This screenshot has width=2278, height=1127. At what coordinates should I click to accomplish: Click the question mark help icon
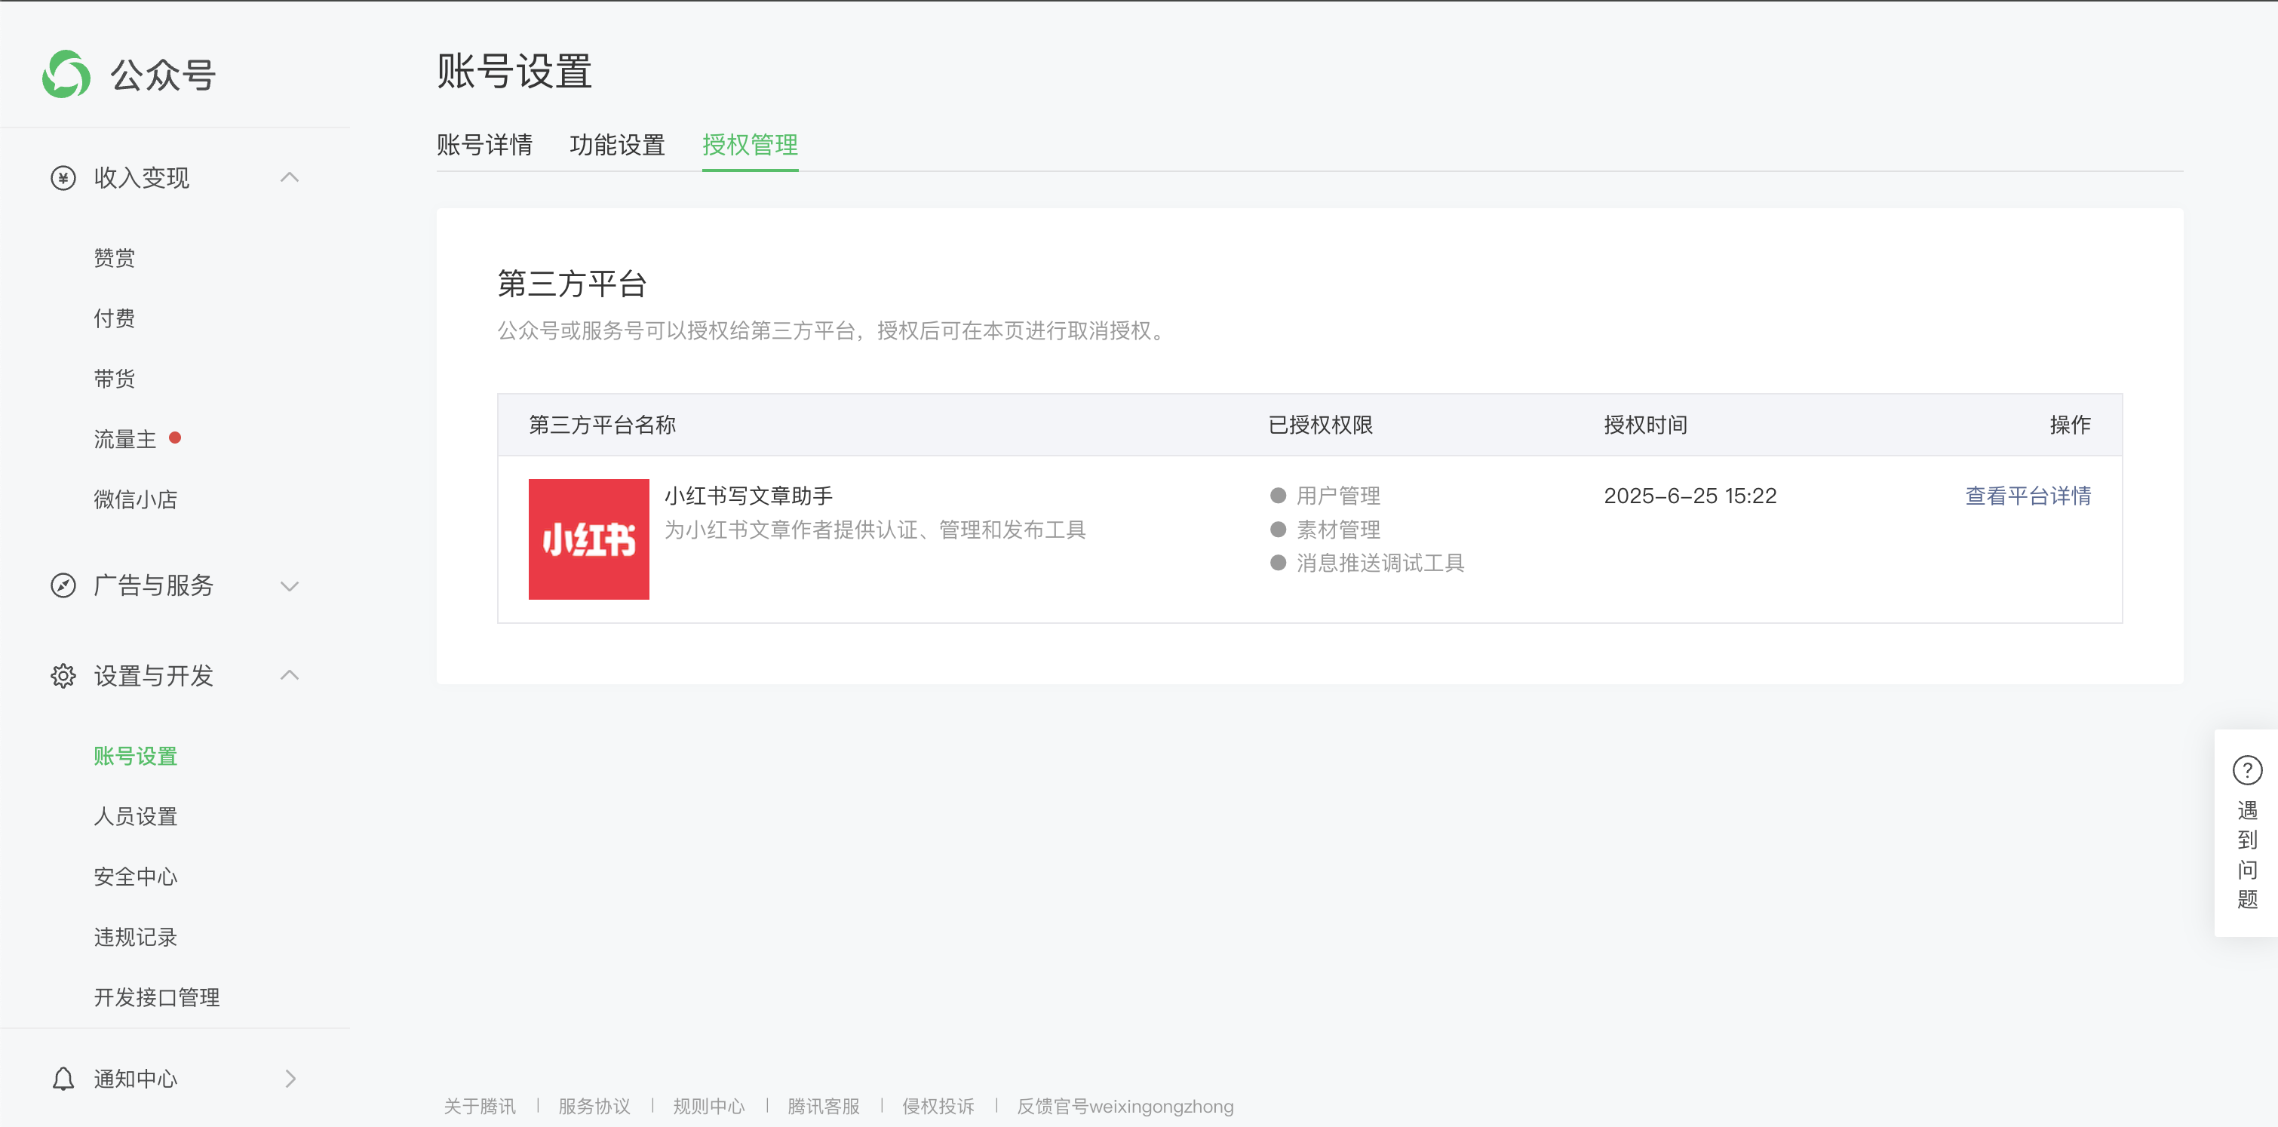2246,770
